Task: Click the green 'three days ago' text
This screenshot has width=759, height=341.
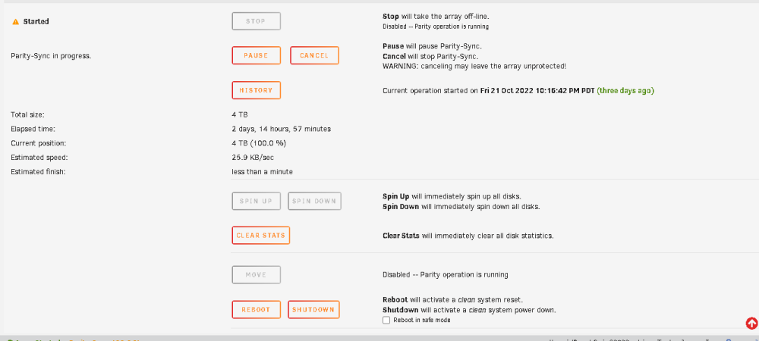Action: pos(625,91)
